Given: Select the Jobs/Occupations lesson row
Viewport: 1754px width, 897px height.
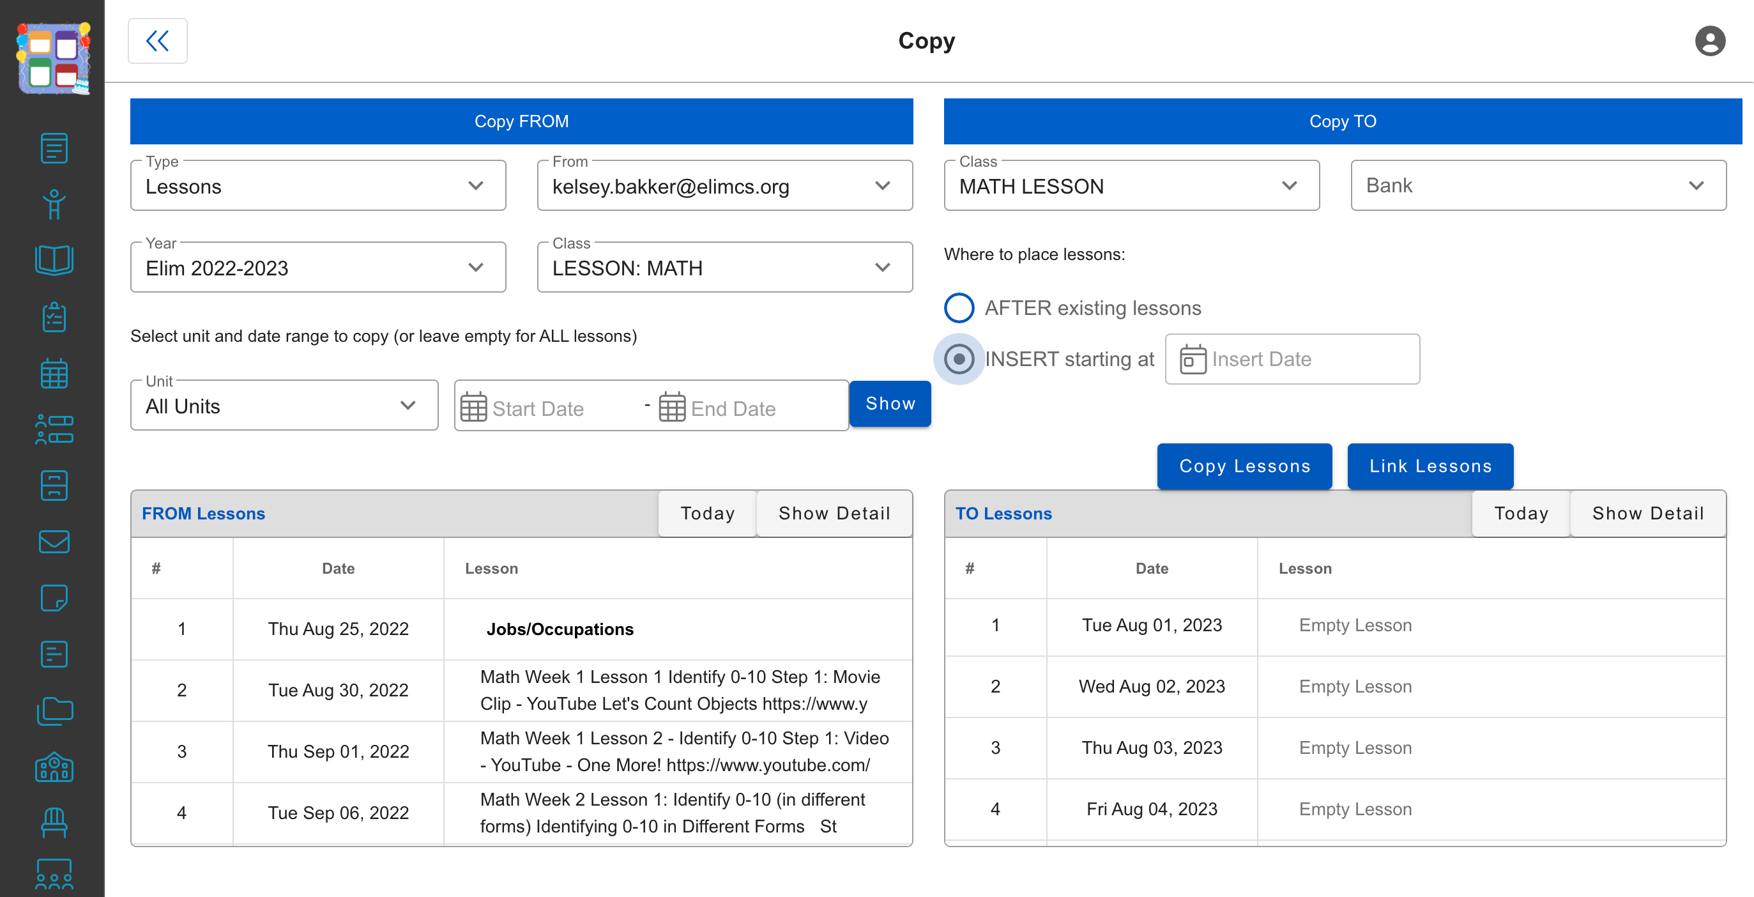Looking at the screenshot, I should (x=522, y=629).
